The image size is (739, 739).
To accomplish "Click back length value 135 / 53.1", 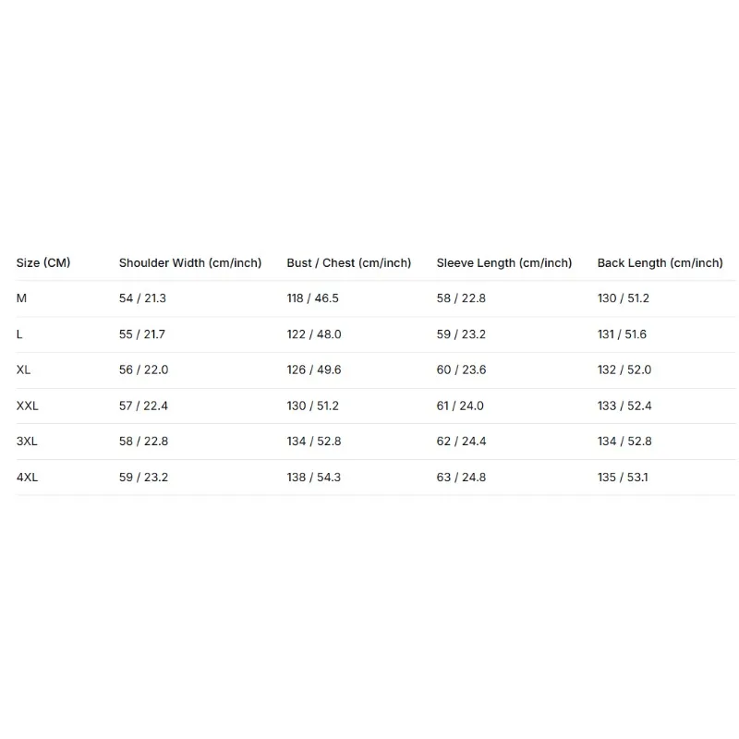I will pos(623,477).
